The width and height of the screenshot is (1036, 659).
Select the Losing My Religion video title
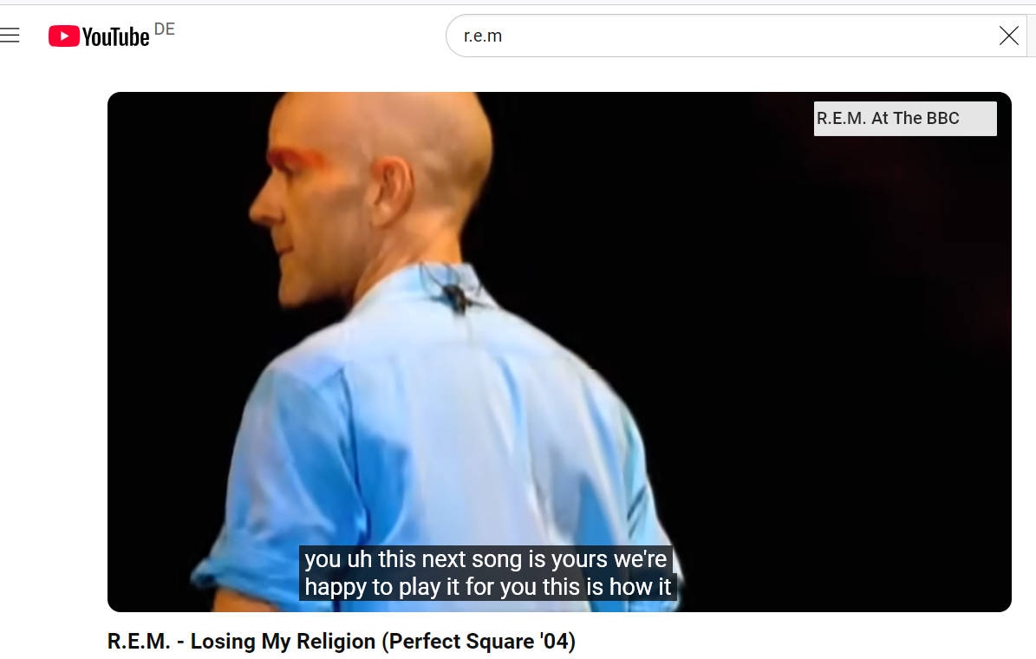(341, 641)
